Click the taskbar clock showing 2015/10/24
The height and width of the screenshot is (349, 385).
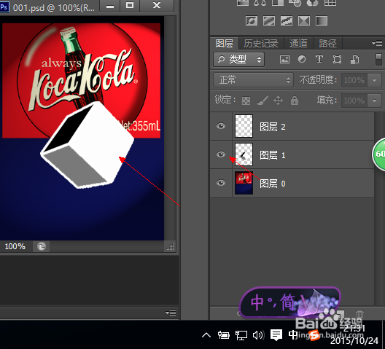[354, 334]
